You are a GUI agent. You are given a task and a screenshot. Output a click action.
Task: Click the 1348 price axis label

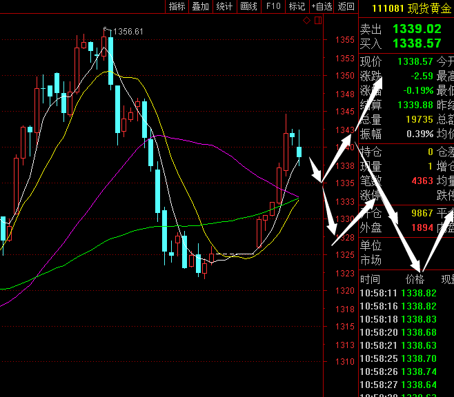point(345,94)
